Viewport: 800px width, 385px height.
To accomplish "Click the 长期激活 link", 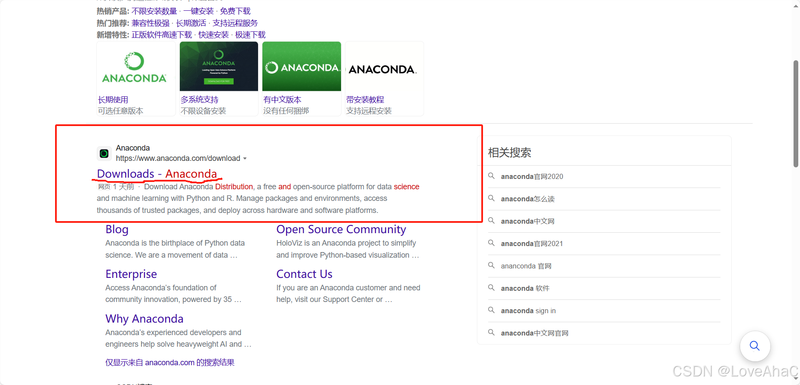I will 191,23.
